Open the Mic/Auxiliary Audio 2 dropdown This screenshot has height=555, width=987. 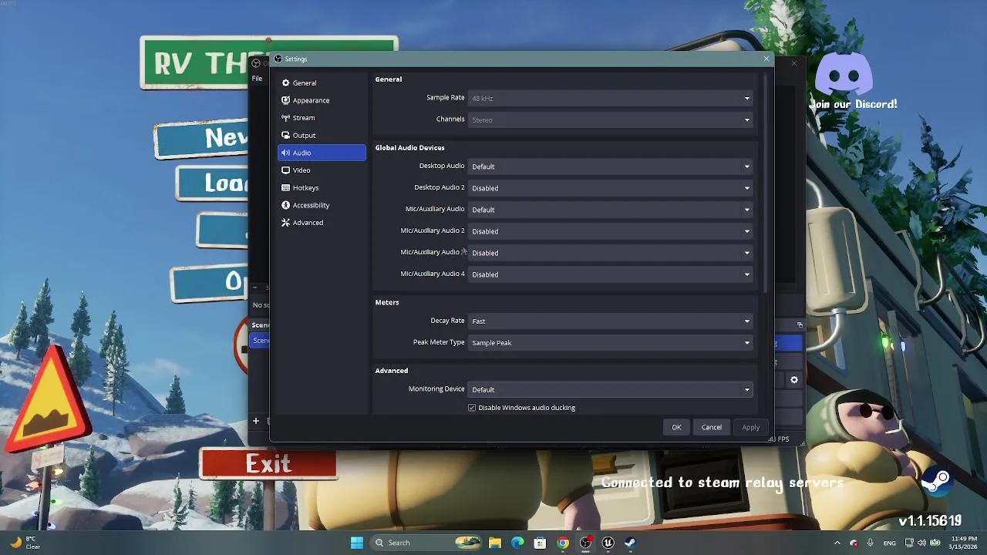(610, 231)
